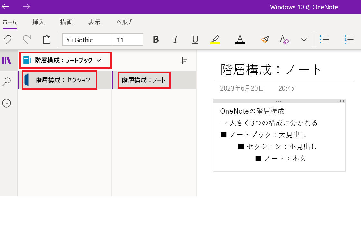Image resolution: width=361 pixels, height=251 pixels.
Task: Toggle Bold formatting
Action: tap(156, 40)
